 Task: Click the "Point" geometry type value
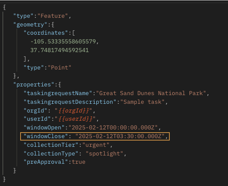(x=59, y=67)
